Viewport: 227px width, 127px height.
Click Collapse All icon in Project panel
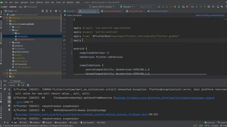pos(51,11)
